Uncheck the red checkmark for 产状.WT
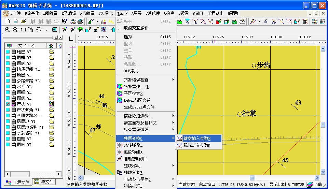This screenshot has width=328, height=189. click(x=8, y=104)
